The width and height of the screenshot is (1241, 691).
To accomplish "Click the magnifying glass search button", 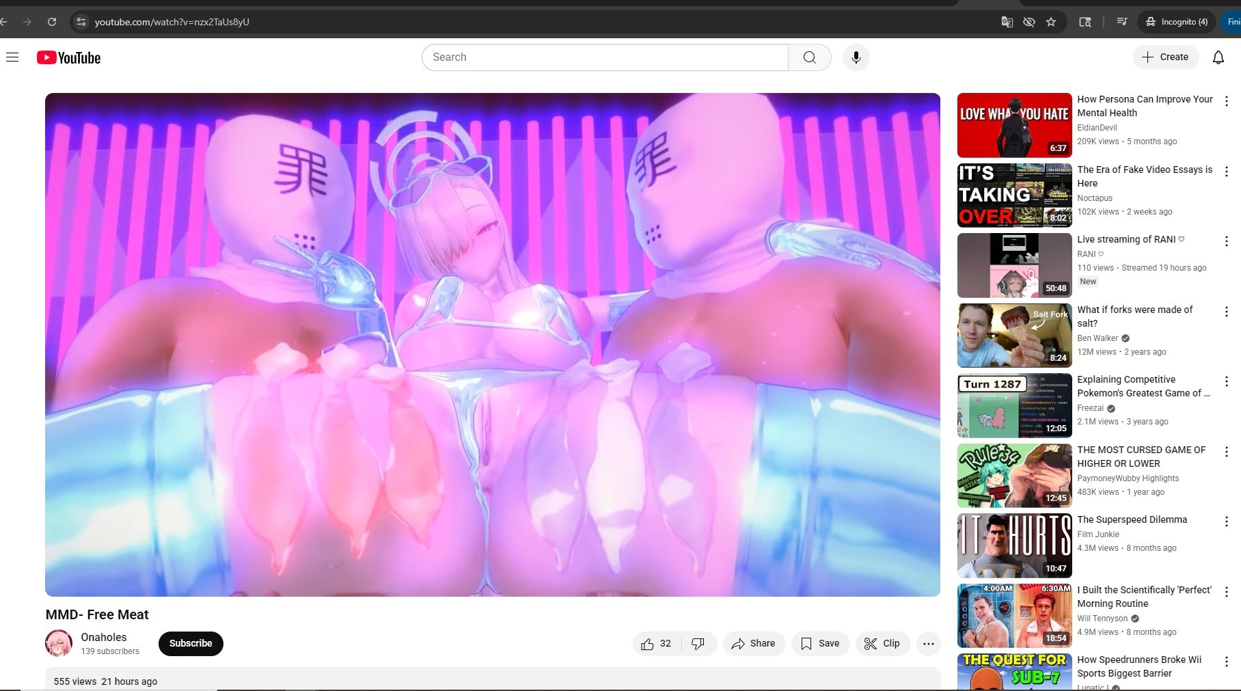I will [809, 57].
